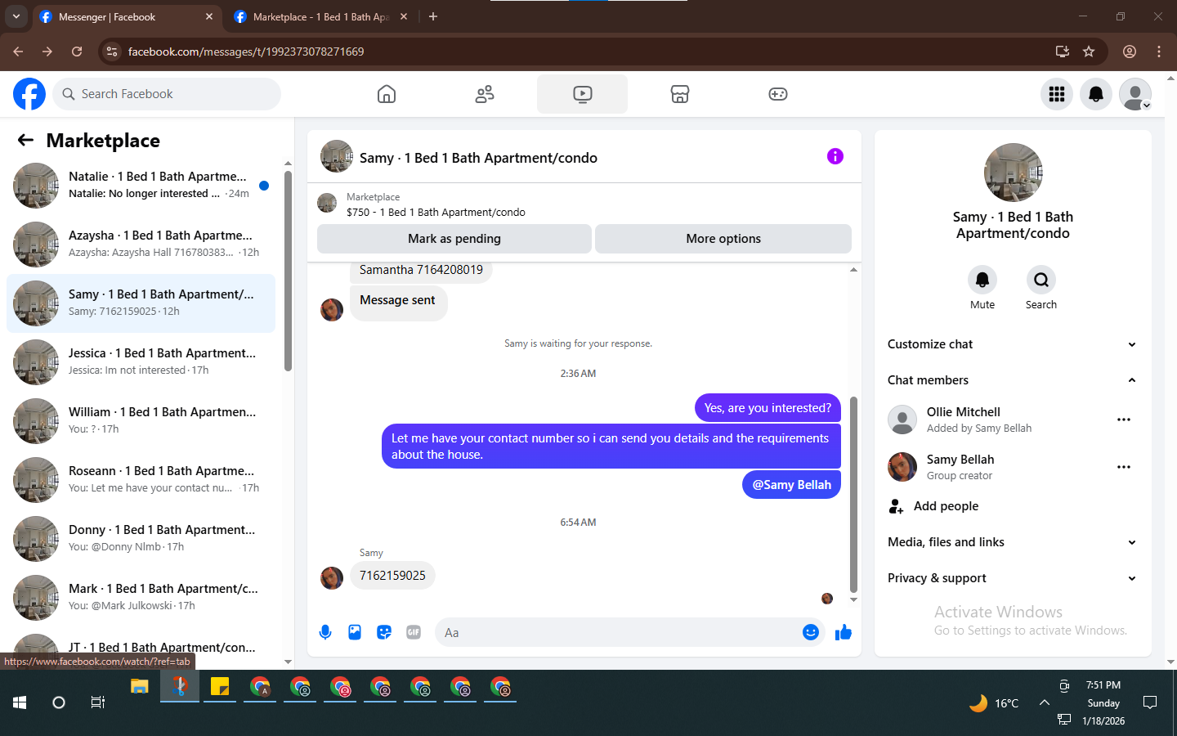Open the Notifications bell in header
Viewport: 1177px width, 736px height.
pos(1096,94)
